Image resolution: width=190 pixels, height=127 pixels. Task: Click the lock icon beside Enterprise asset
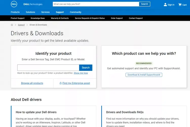(61, 83)
